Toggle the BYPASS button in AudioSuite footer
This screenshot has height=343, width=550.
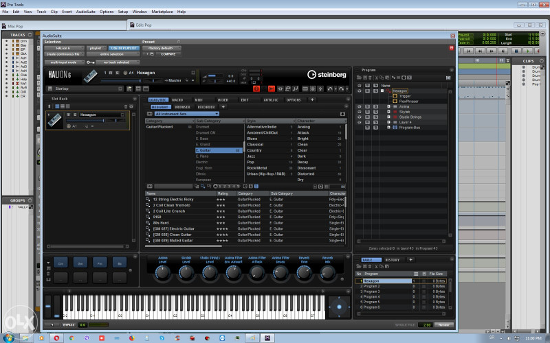click(x=69, y=324)
